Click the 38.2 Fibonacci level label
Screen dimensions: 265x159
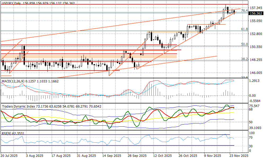pyautogui.click(x=244, y=59)
